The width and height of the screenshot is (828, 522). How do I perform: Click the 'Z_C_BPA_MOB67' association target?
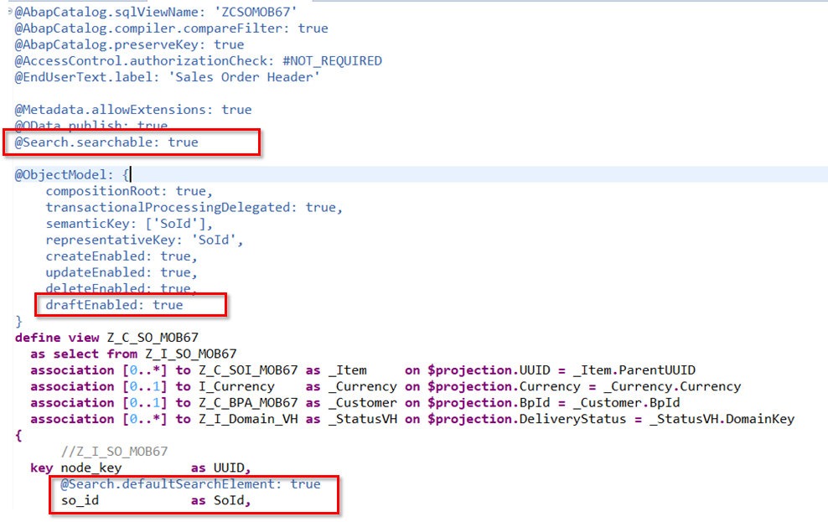click(x=248, y=403)
